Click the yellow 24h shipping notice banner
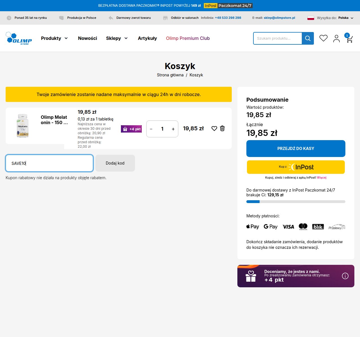The height and width of the screenshot is (337, 360). tap(119, 94)
